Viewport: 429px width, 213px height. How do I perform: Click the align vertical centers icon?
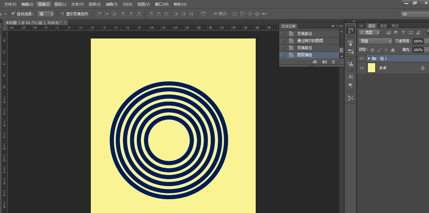107,14
